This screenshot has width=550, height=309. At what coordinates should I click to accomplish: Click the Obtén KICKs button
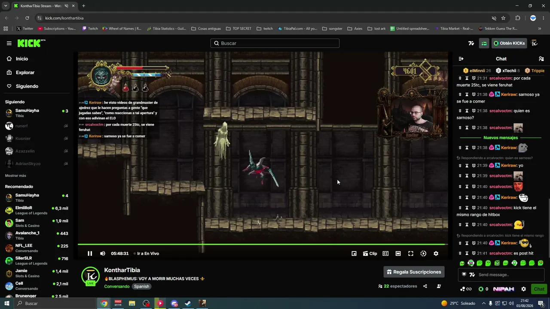point(509,43)
